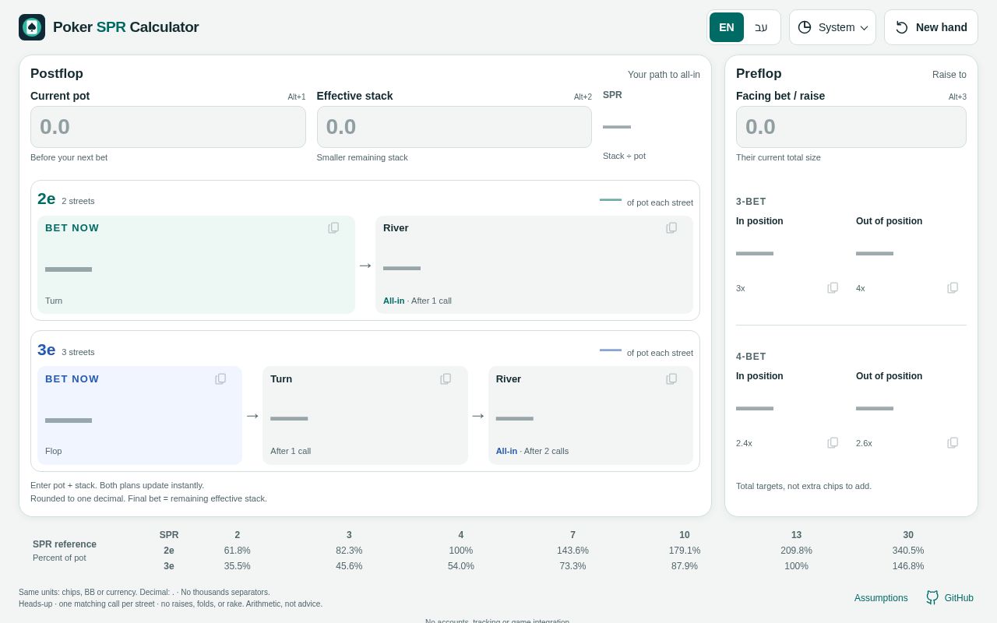This screenshot has height=623, width=997.
Task: Open the System theme dropdown
Action: [833, 27]
